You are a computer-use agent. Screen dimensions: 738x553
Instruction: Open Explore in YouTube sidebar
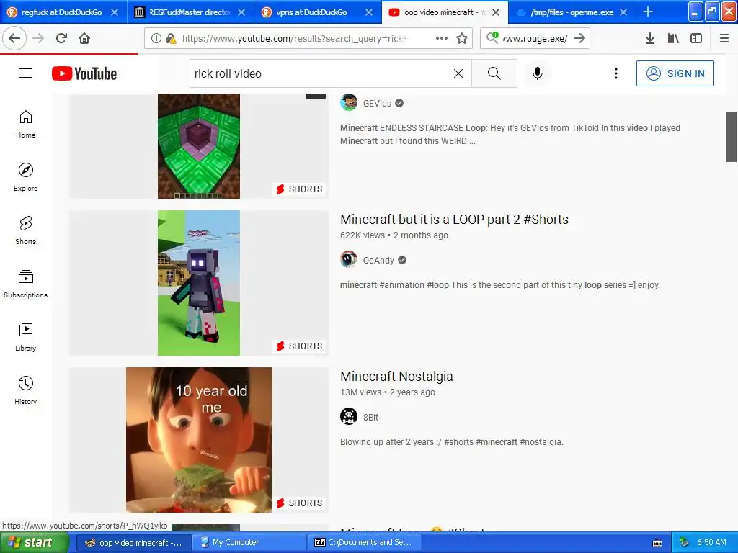tap(26, 177)
